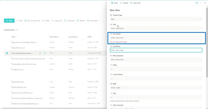Screen dimensions: 208x109
Task: Focus the Phone Number input field
Action: coord(156,60)
